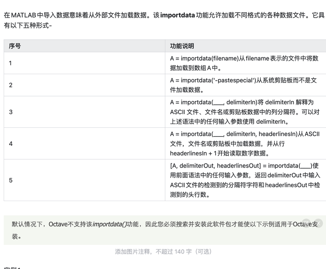This screenshot has width=326, height=269.
Task: Click the edit image pencil icon
Action: [306, 223]
